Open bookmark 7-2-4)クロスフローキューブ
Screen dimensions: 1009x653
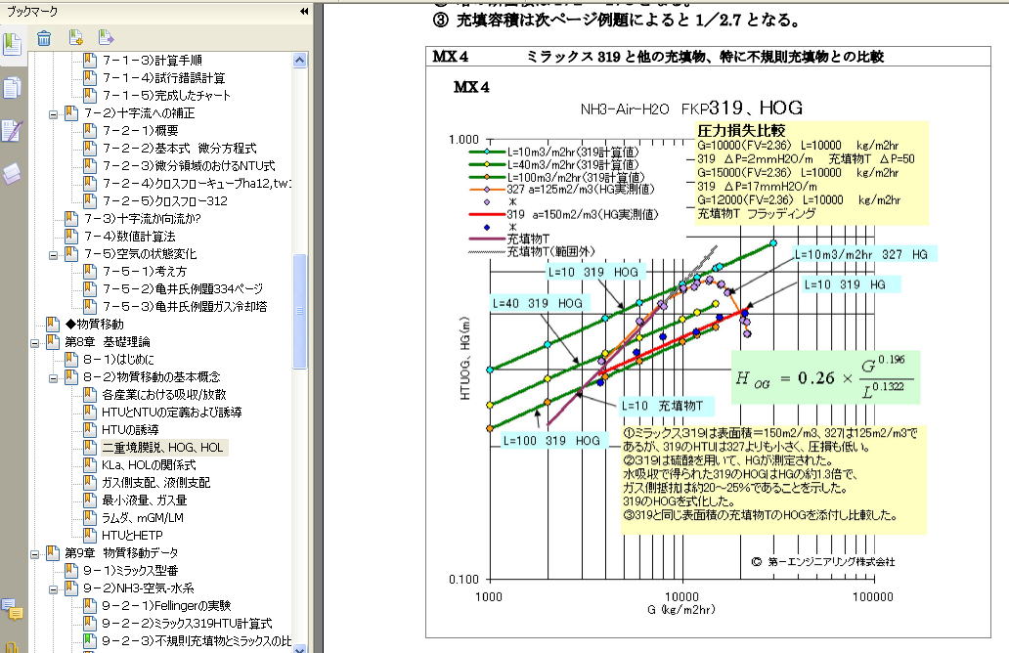(197, 184)
